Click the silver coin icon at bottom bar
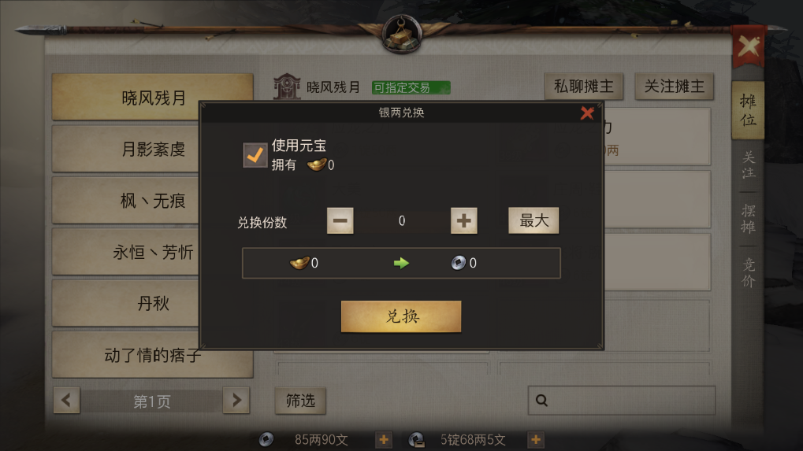Viewport: 803px width, 451px height. [x=266, y=439]
